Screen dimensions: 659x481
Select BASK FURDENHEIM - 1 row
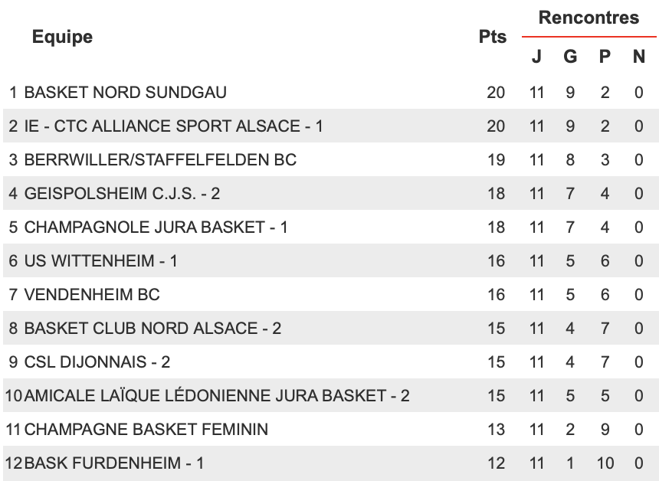[x=329, y=463]
